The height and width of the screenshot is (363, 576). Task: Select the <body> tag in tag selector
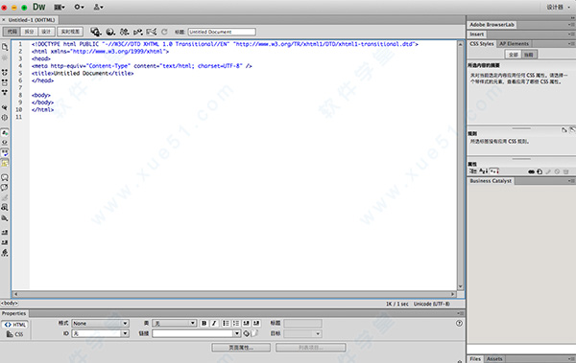pyautogui.click(x=10, y=304)
